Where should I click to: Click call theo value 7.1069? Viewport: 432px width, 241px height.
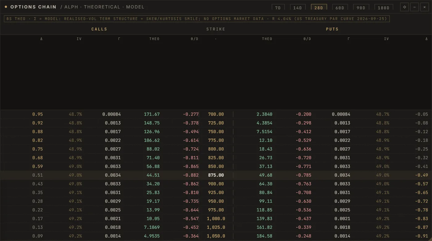(152, 227)
